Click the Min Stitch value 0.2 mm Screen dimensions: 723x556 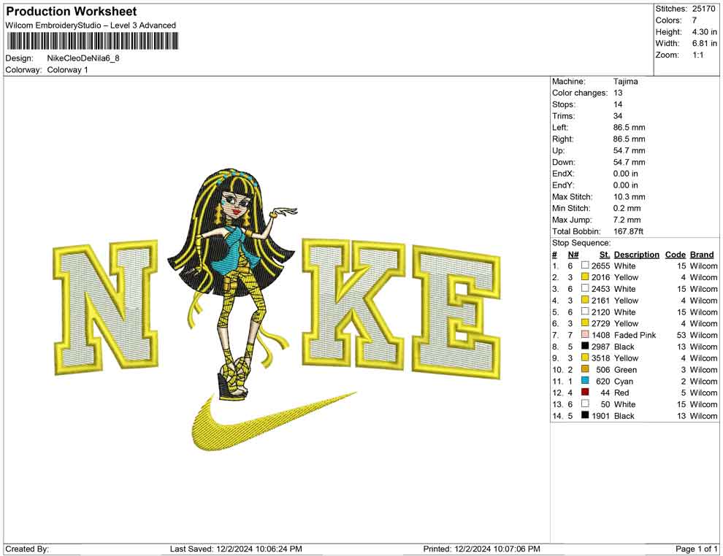pyautogui.click(x=627, y=208)
